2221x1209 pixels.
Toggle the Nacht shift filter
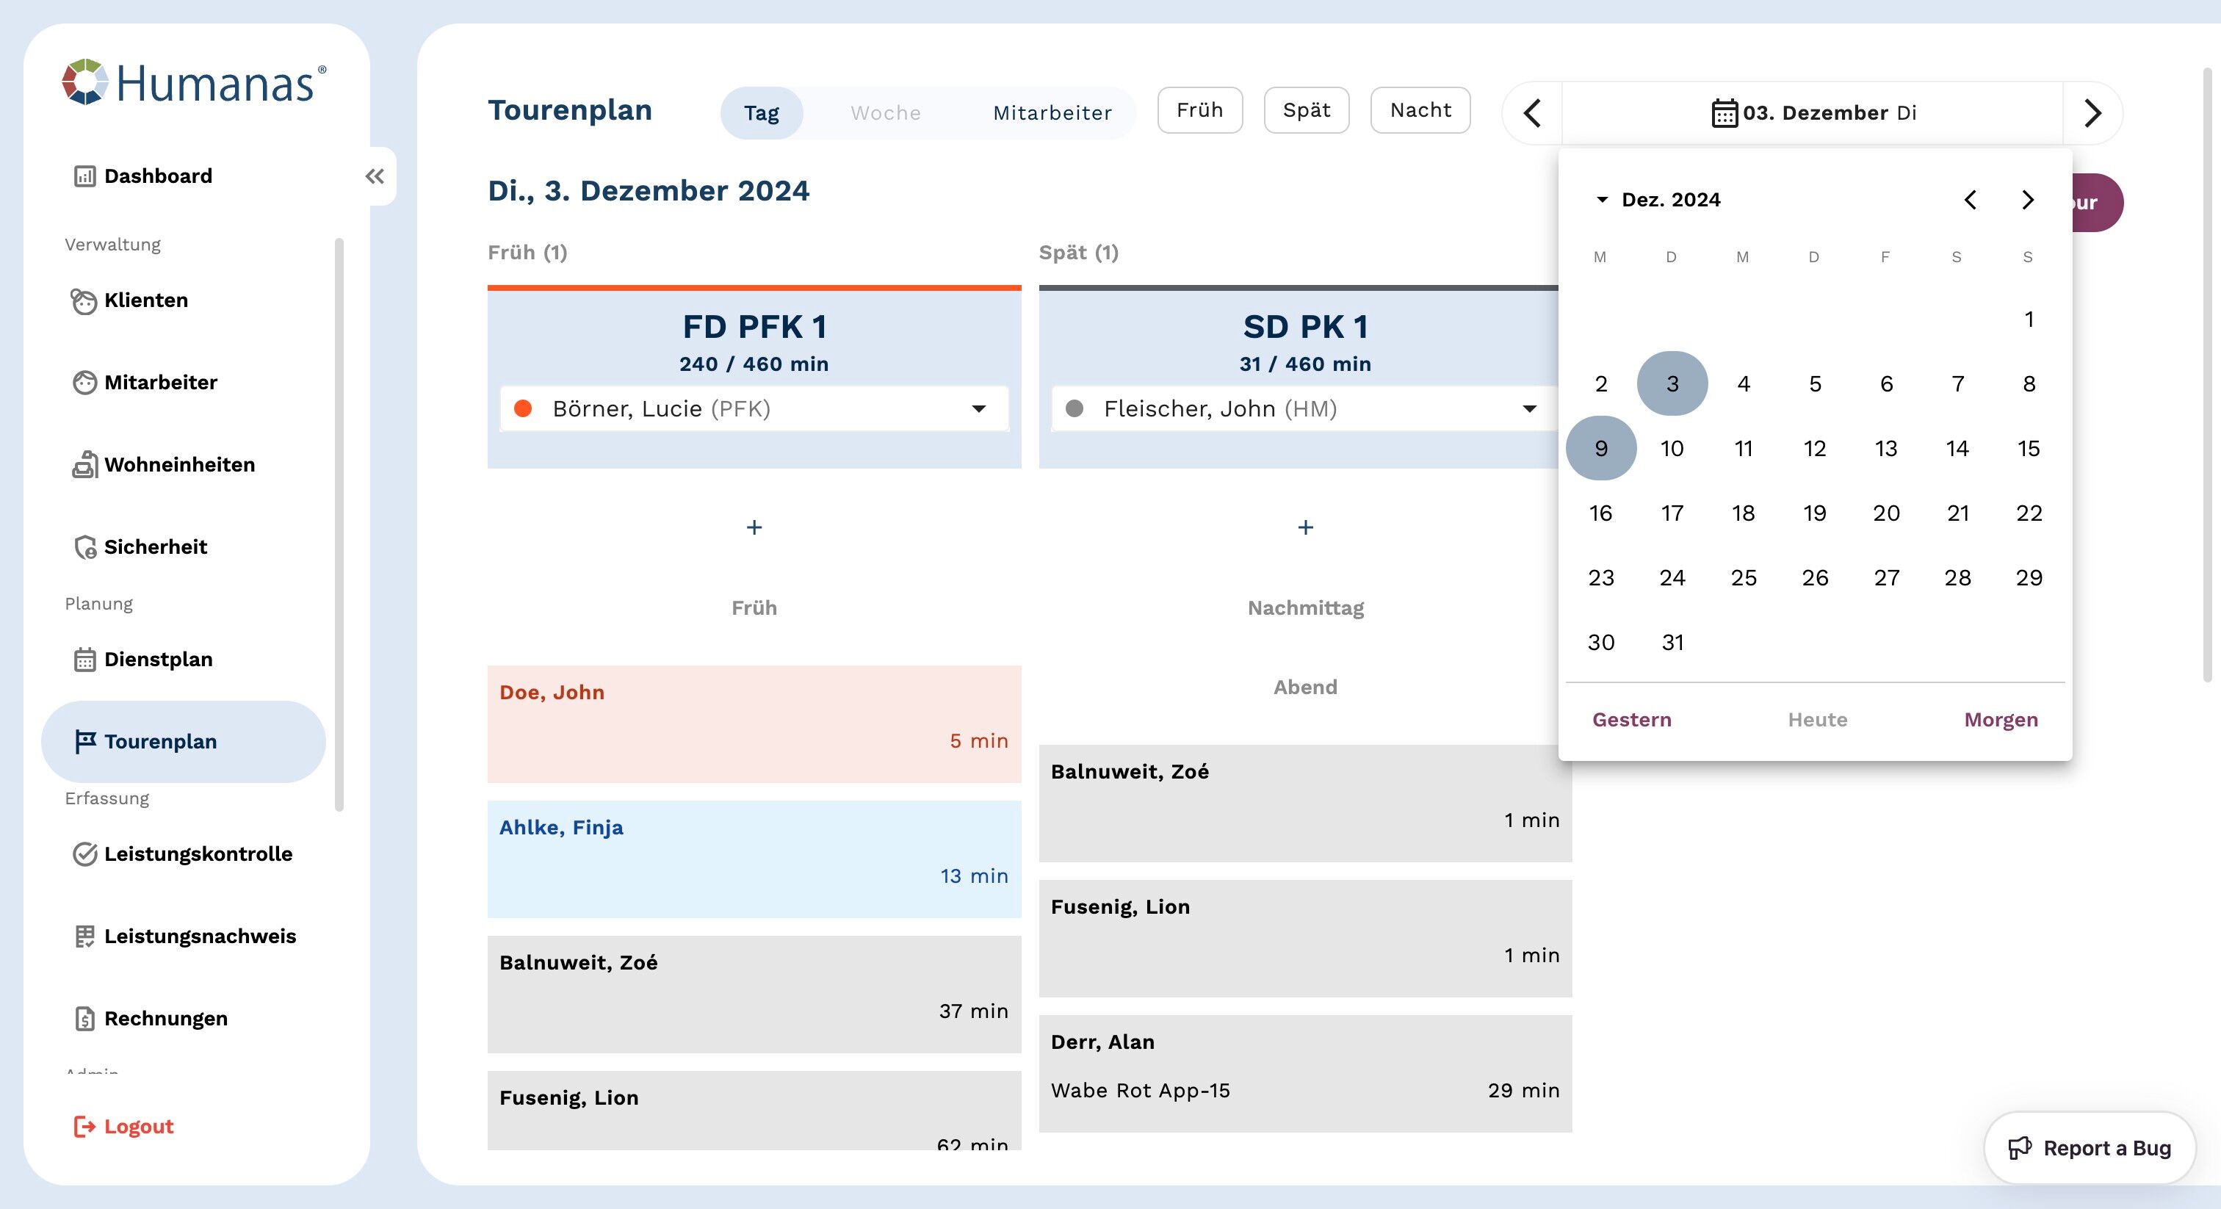tap(1420, 110)
